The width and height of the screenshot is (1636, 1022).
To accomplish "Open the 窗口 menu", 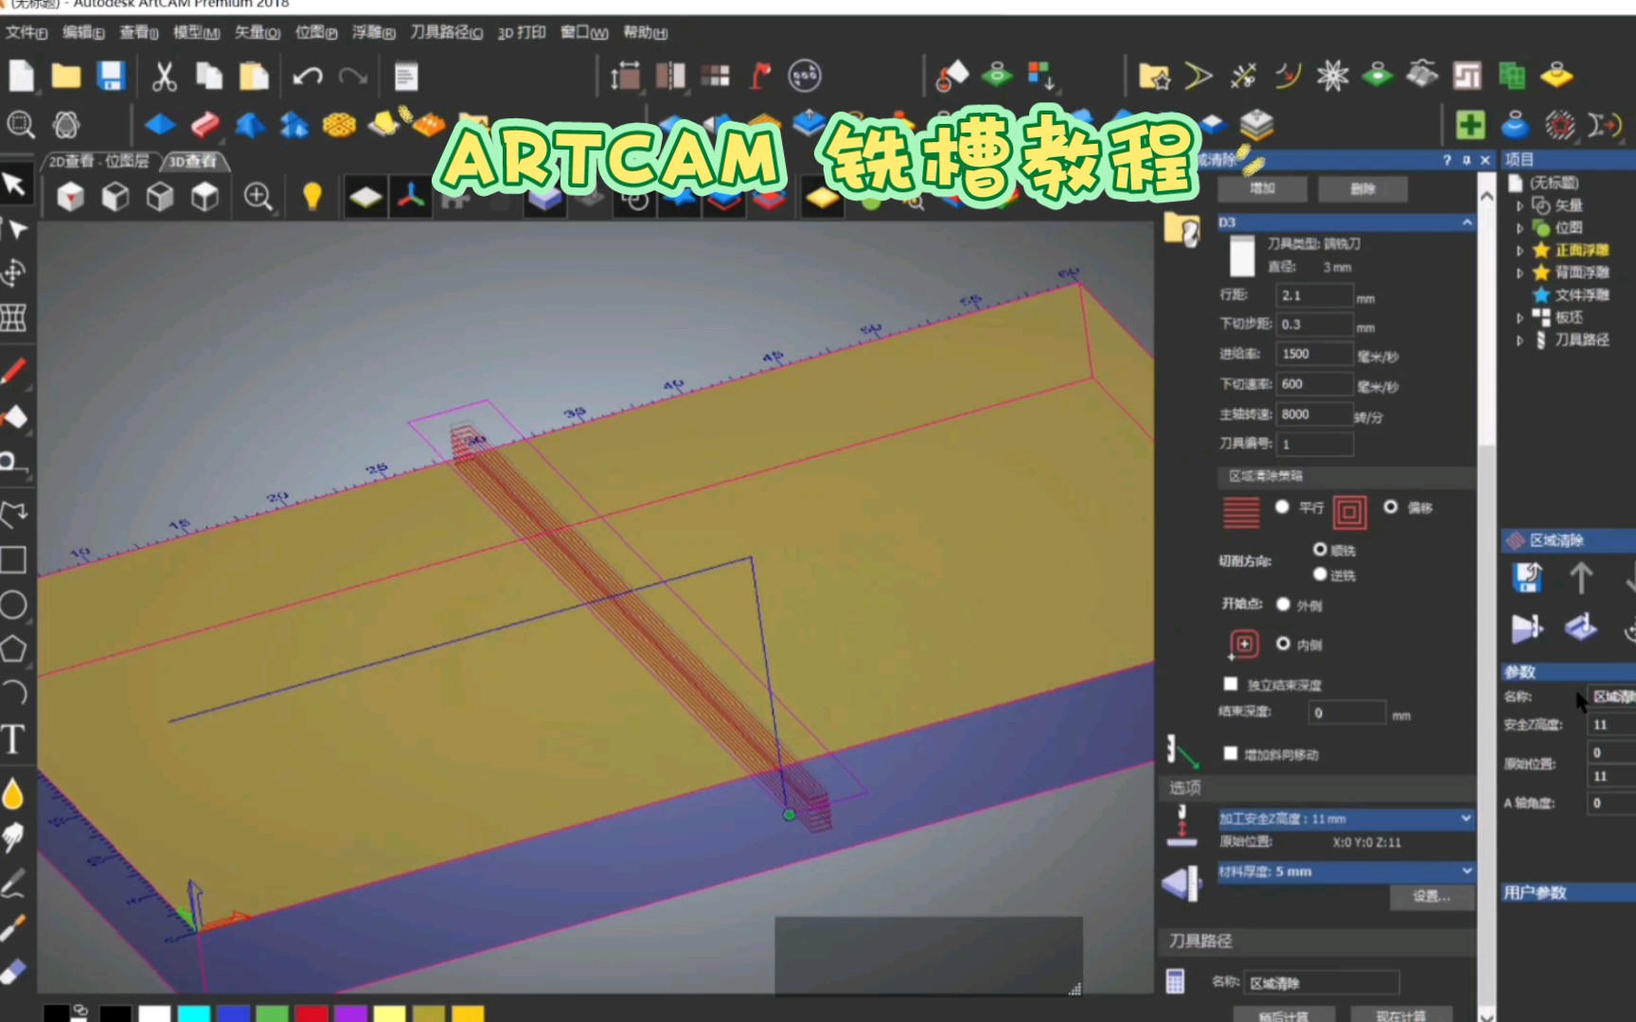I will 584,32.
